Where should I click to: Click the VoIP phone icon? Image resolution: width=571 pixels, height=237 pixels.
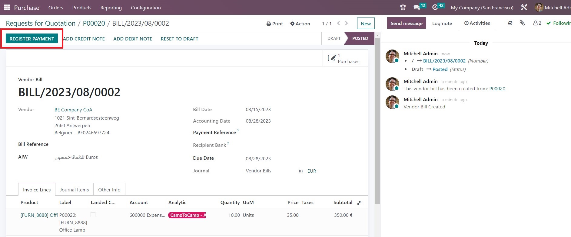tap(403, 8)
